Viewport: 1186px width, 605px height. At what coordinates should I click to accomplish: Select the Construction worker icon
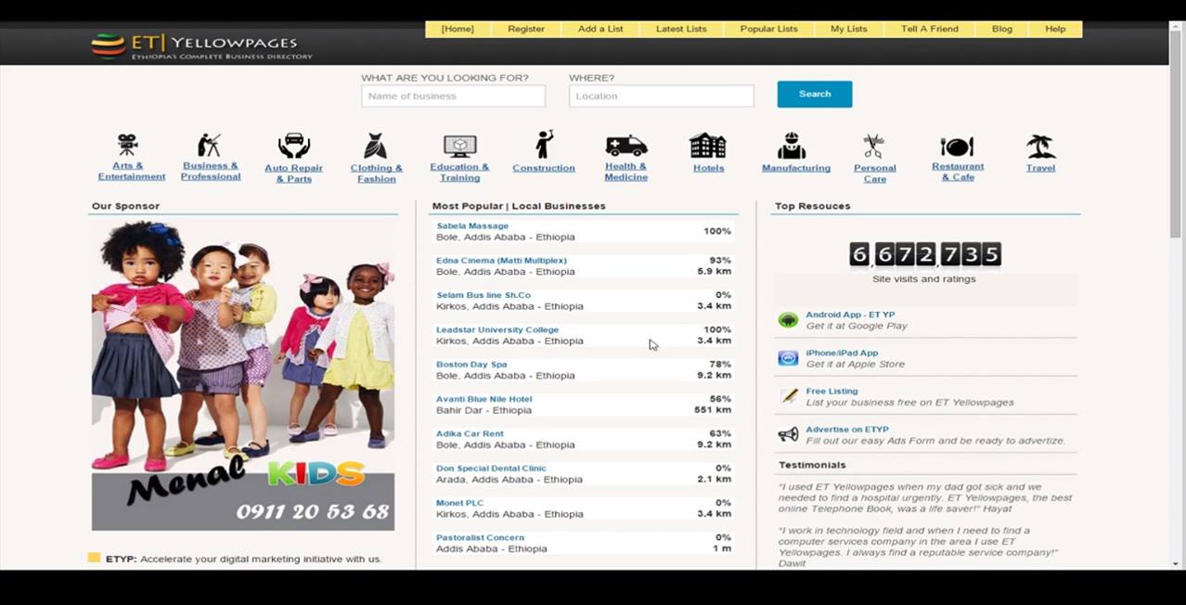544,145
